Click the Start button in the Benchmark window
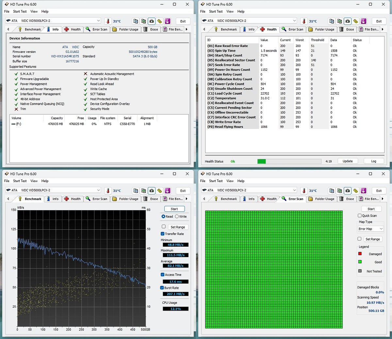 click(x=174, y=209)
